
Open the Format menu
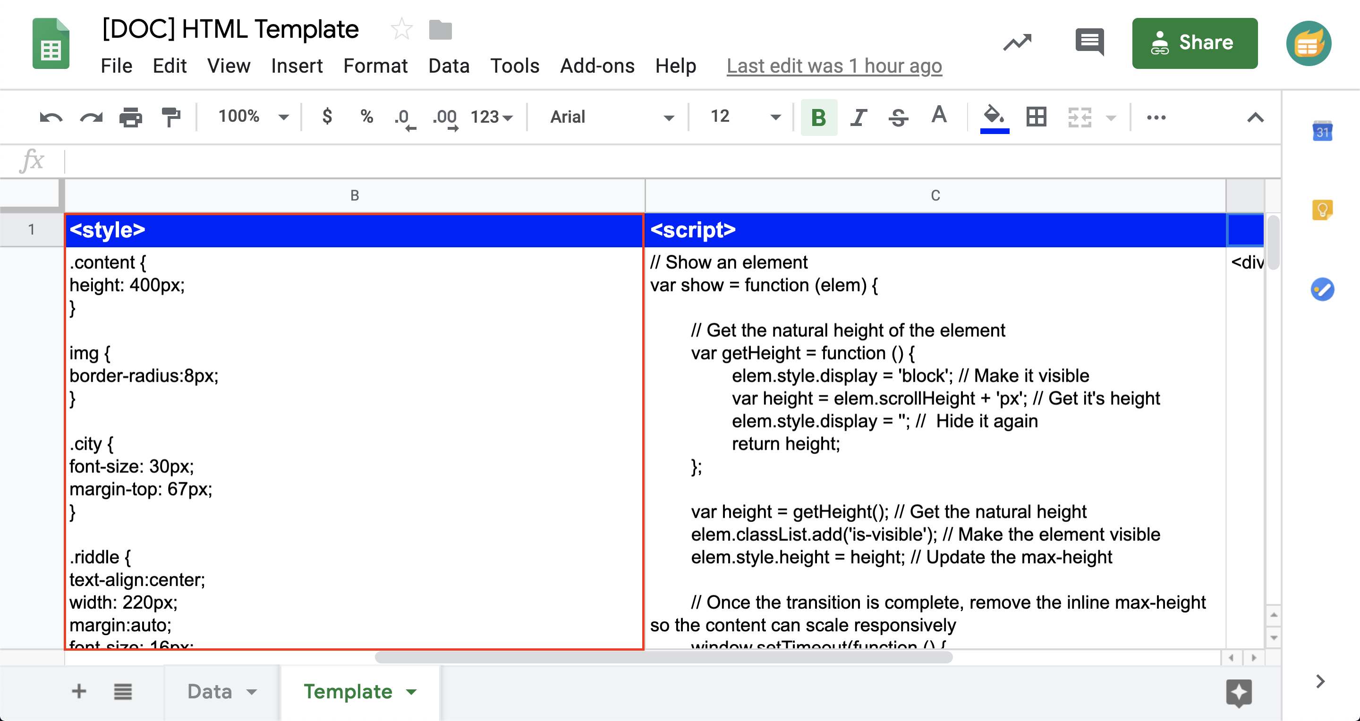(x=375, y=66)
